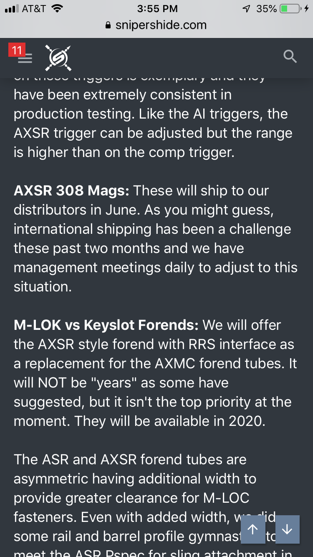Tap the 3:55 PM clock

pyautogui.click(x=157, y=8)
